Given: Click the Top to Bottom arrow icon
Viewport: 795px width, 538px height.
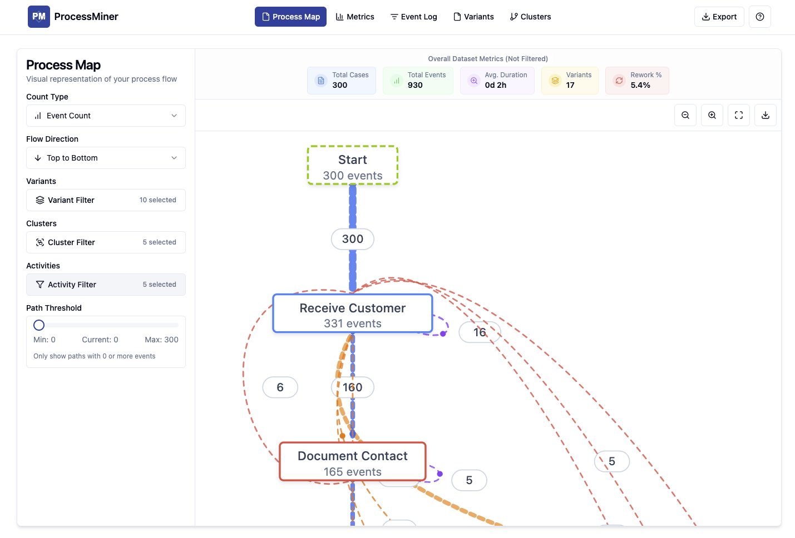Looking at the screenshot, I should 38,158.
